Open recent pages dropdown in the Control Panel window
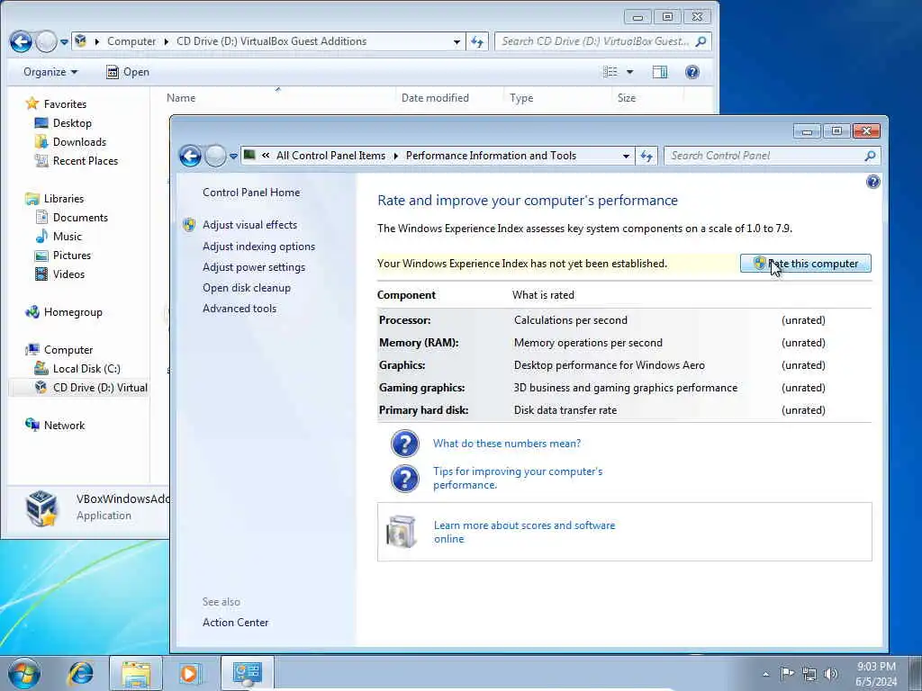 click(233, 157)
